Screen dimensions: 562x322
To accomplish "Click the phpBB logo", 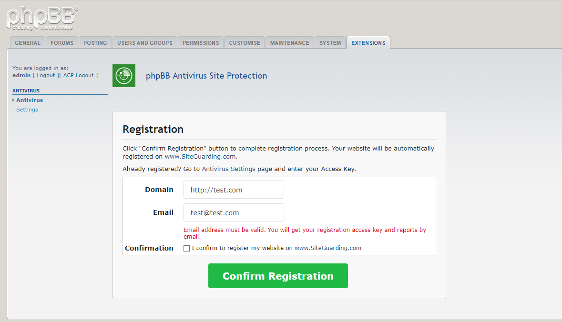I will (42, 18).
